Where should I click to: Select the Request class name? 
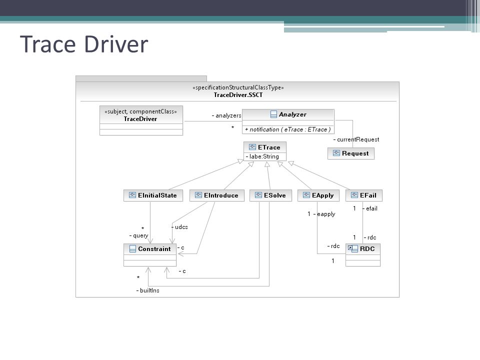click(x=355, y=153)
